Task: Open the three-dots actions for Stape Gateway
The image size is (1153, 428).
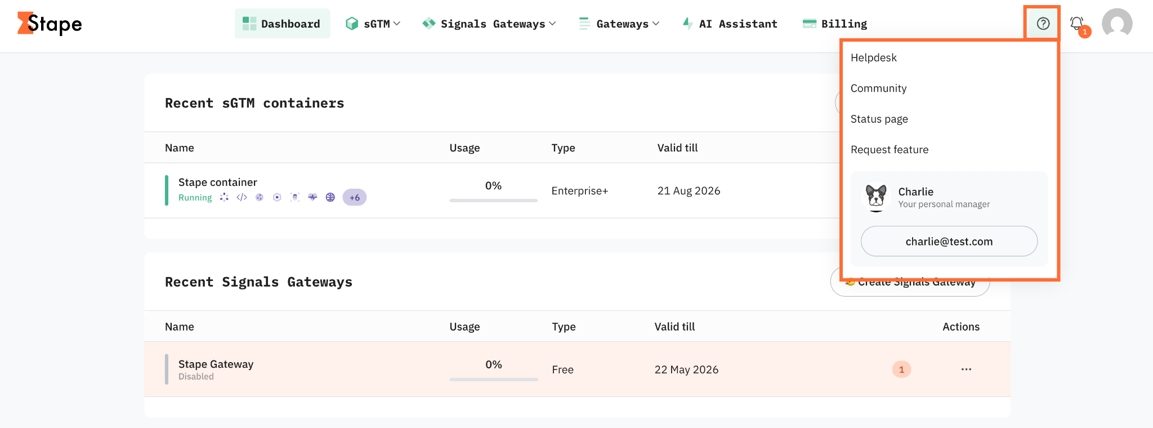Action: coord(966,369)
